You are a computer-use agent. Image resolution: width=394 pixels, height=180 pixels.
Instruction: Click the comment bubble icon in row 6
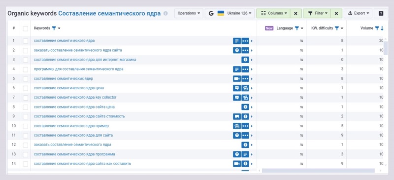237,88
